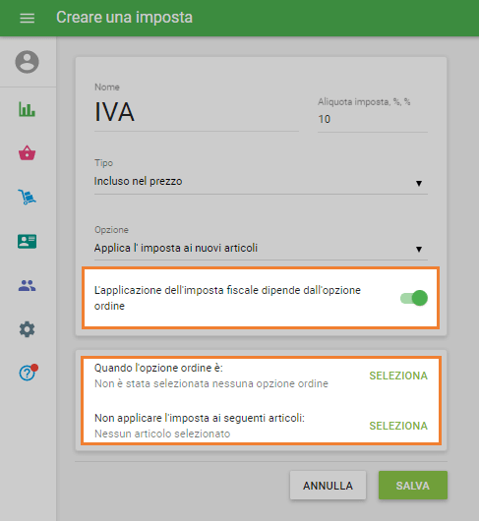Image resolution: width=479 pixels, height=521 pixels.
Task: Open the hamburger navigation menu
Action: click(x=27, y=18)
